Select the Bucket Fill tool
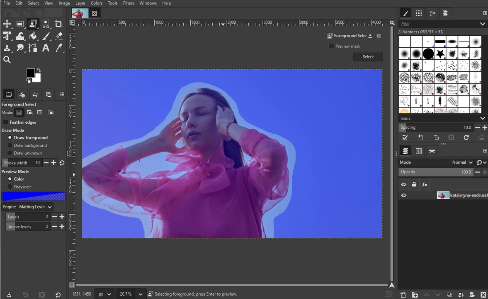 tap(32, 36)
